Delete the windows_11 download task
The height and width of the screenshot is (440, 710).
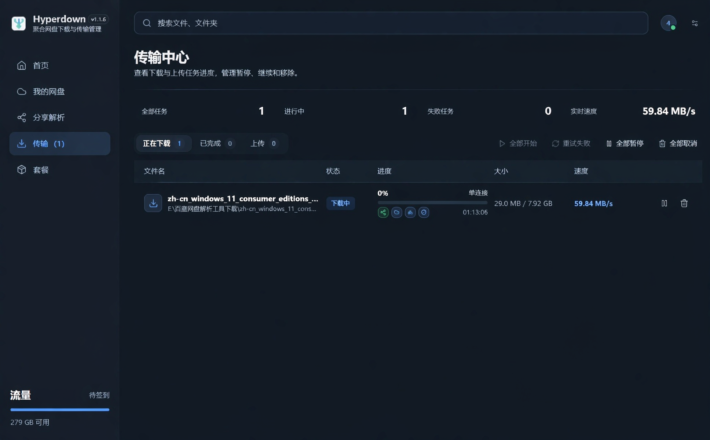(x=684, y=203)
